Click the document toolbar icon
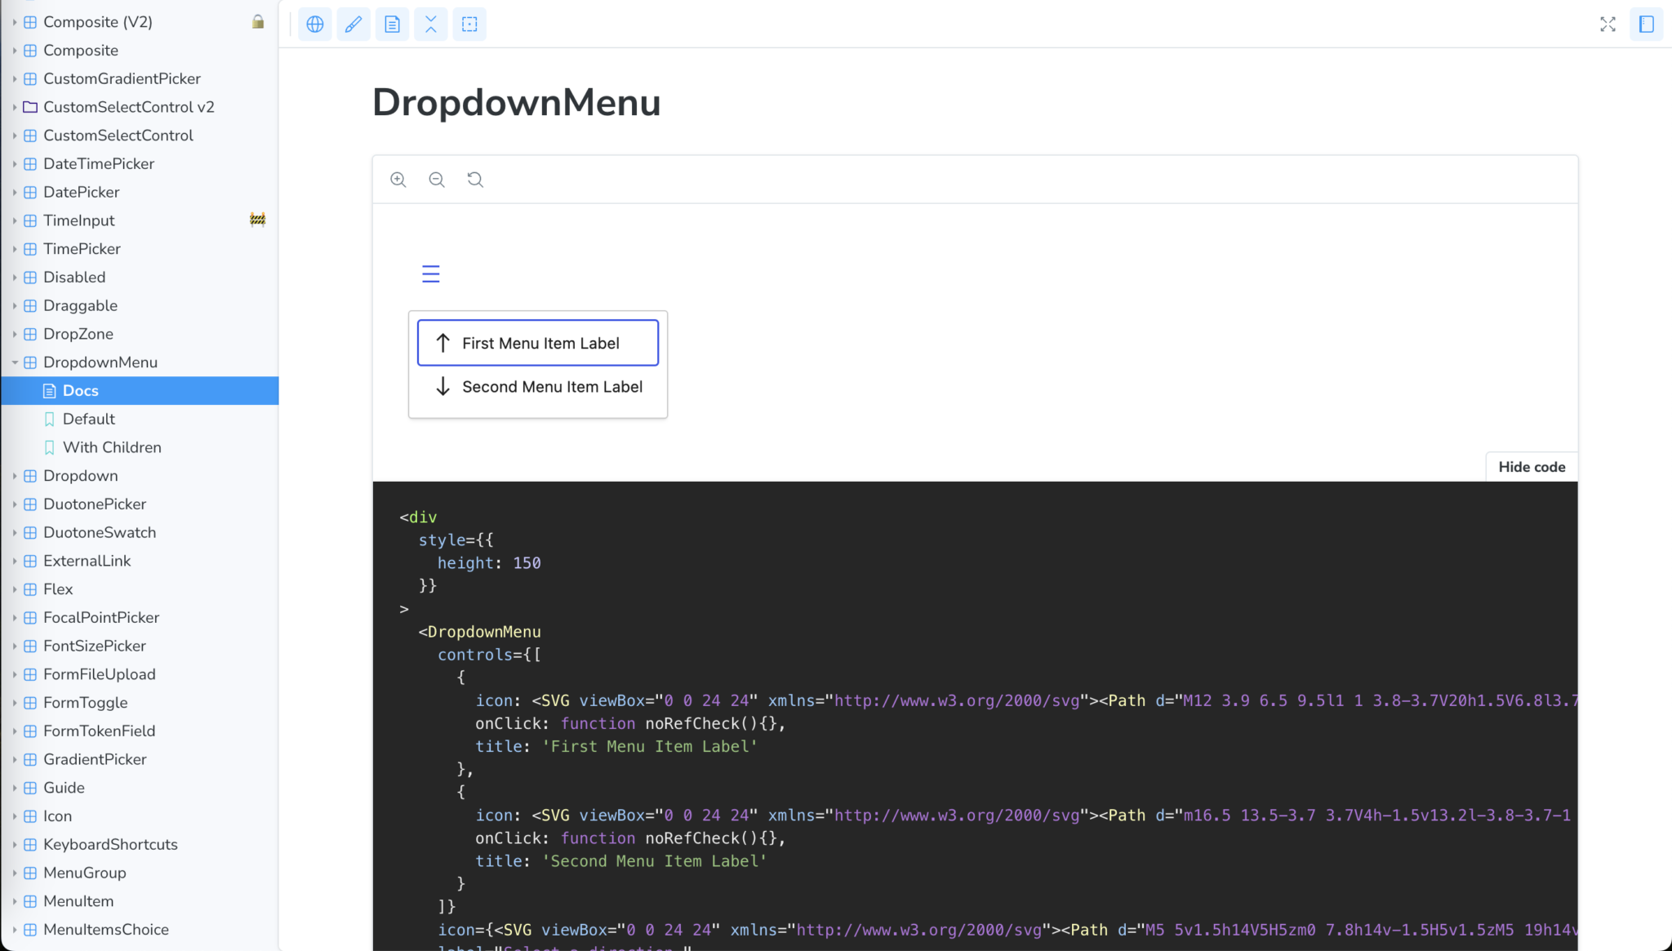The image size is (1672, 951). 392,24
